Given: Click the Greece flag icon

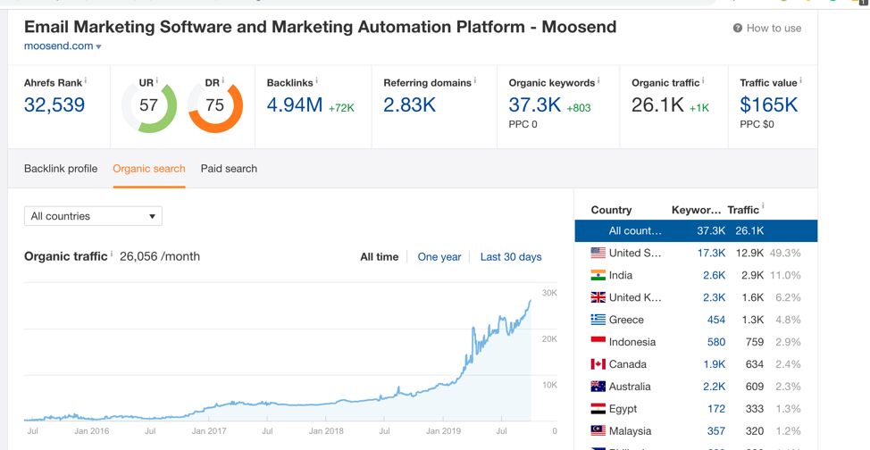Looking at the screenshot, I should 598,320.
